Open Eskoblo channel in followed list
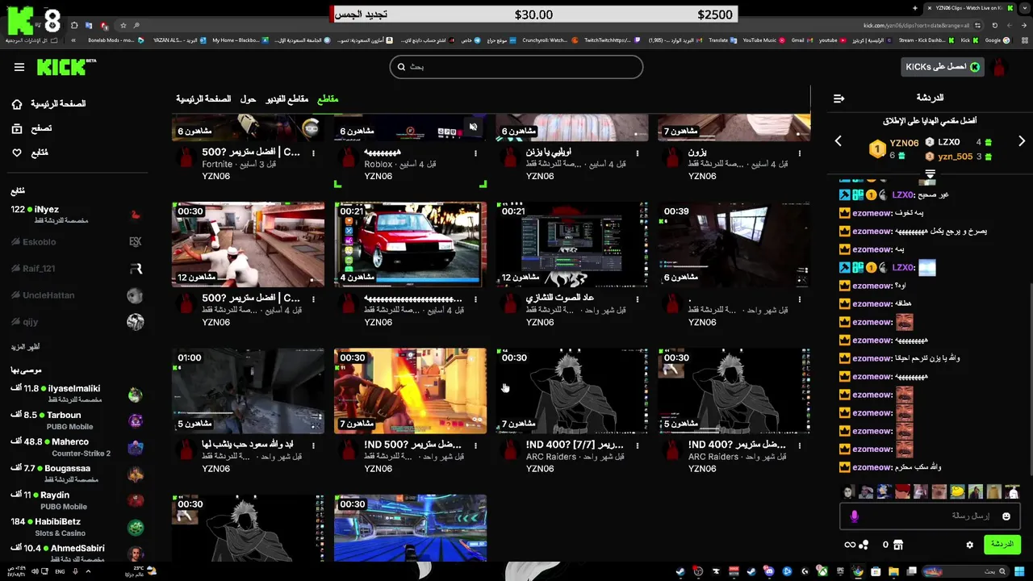 pyautogui.click(x=77, y=241)
